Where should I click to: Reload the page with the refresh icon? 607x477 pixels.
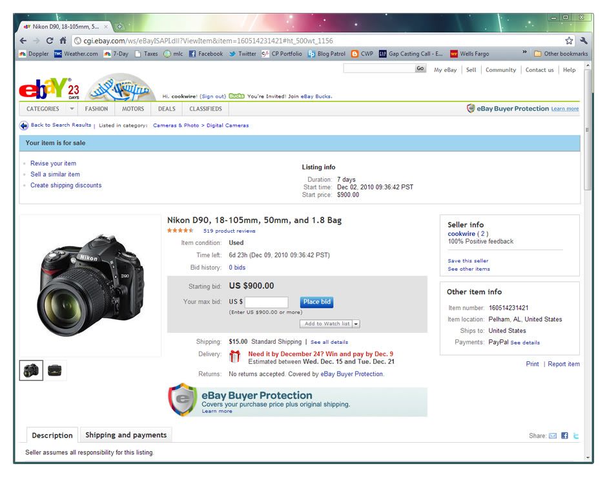50,41
